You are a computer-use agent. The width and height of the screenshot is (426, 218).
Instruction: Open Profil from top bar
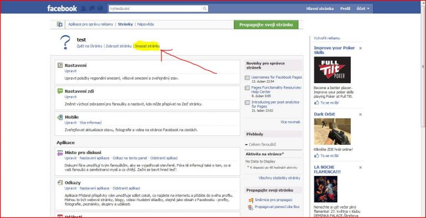pos(345,9)
